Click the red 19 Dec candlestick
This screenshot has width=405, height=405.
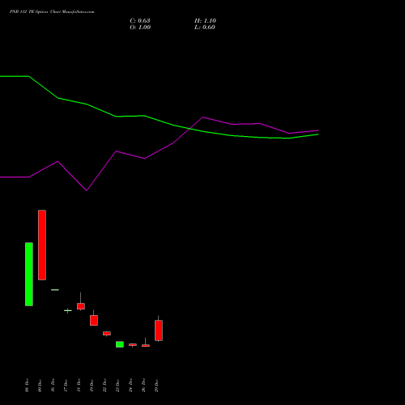pos(94,320)
